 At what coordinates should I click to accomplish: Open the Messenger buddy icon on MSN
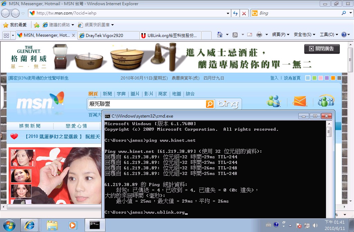[274, 101]
